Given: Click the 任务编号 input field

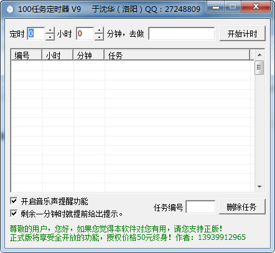Looking at the screenshot, I should [200, 207].
